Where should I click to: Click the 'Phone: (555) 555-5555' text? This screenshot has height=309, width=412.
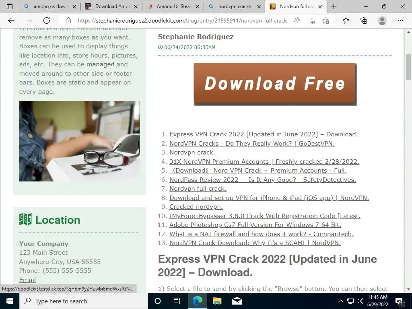click(55, 271)
